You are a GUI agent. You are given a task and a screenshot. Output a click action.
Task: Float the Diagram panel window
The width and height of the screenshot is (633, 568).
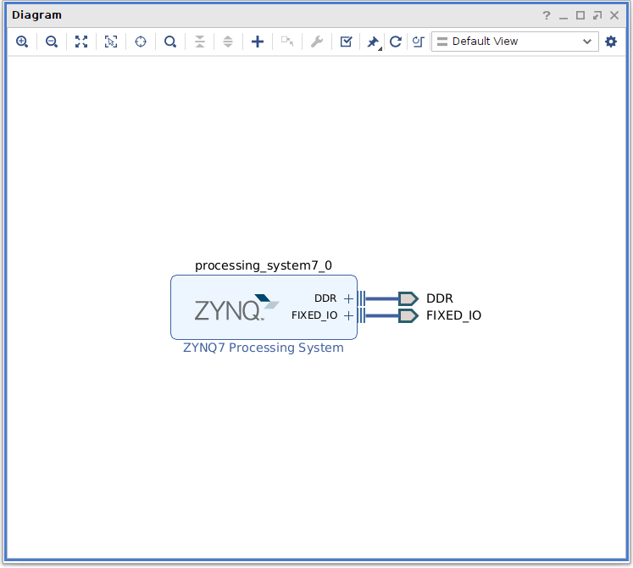click(x=597, y=15)
